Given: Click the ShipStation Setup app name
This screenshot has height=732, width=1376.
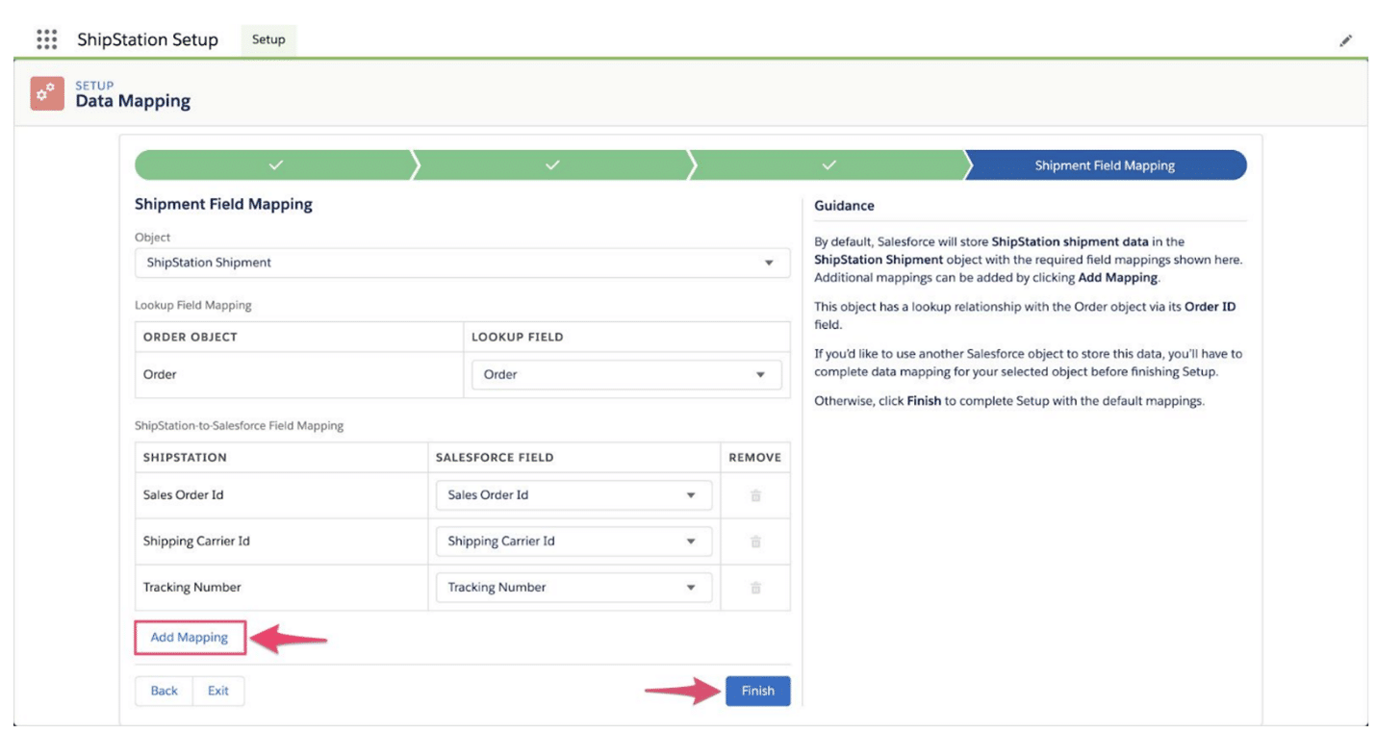Looking at the screenshot, I should click(147, 39).
